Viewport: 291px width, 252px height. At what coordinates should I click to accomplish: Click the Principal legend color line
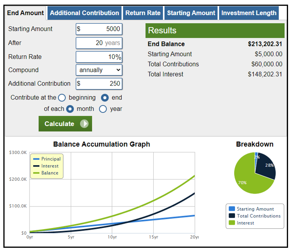[36, 159]
